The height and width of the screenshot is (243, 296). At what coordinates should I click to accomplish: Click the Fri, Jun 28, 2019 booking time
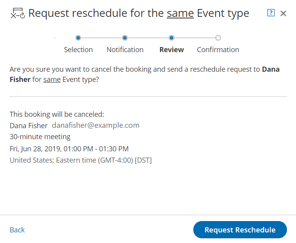coord(69,149)
